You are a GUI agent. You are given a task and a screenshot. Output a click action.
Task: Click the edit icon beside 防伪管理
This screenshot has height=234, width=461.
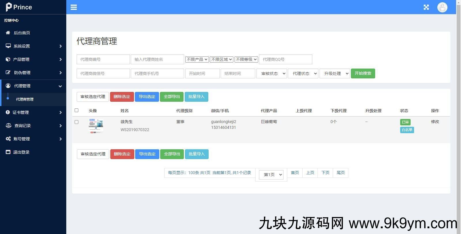[x=8, y=73]
